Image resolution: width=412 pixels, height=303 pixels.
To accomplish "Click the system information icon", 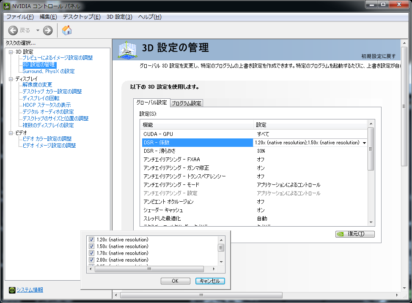I will pos(12,290).
